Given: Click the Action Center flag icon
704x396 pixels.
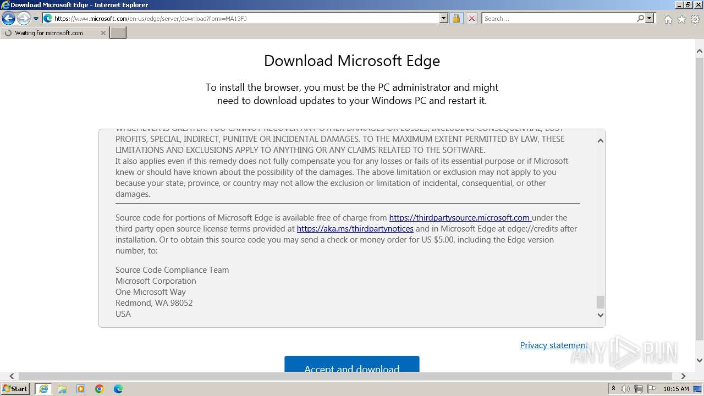Looking at the screenshot, I should coord(652,389).
